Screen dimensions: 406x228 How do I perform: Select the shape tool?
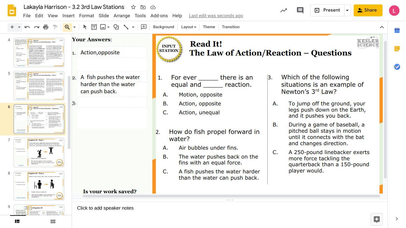pos(116,27)
